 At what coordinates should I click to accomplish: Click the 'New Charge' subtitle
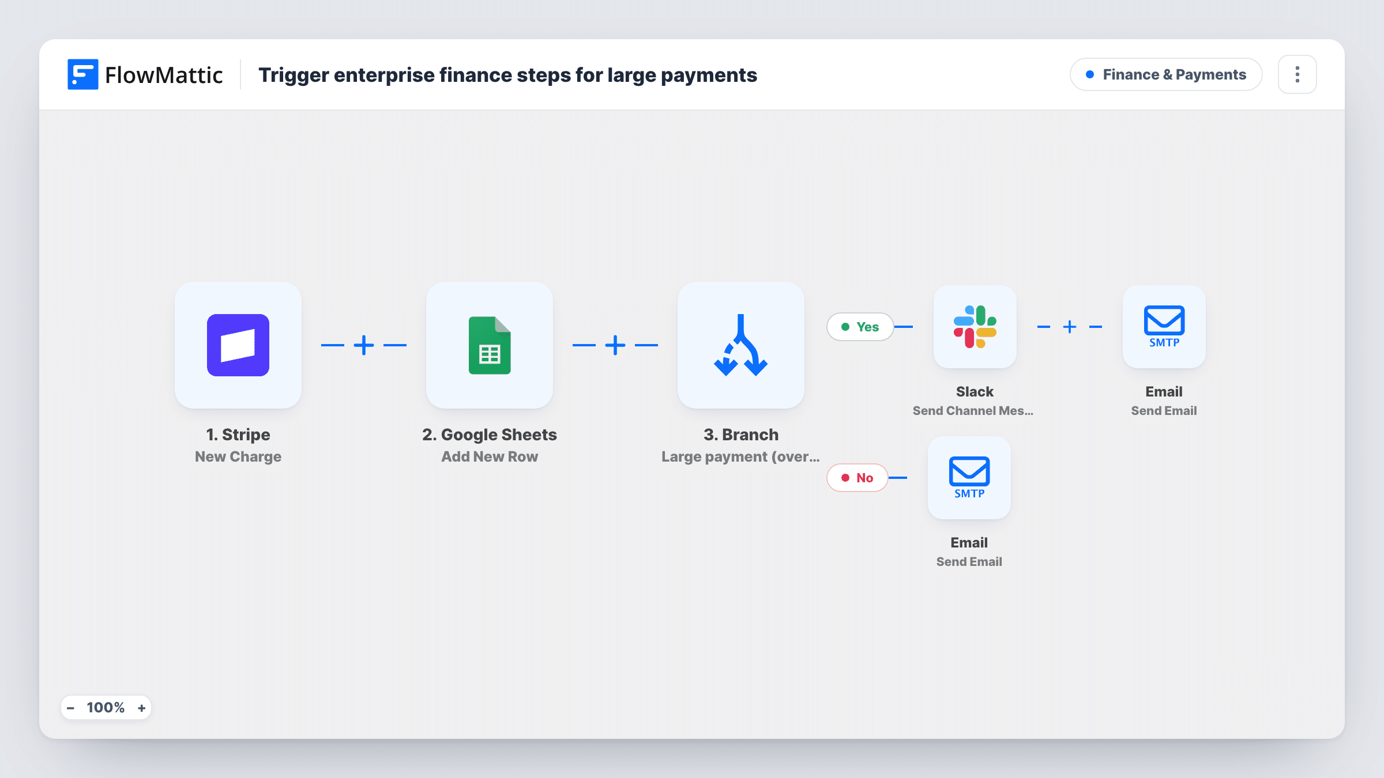[x=238, y=456]
